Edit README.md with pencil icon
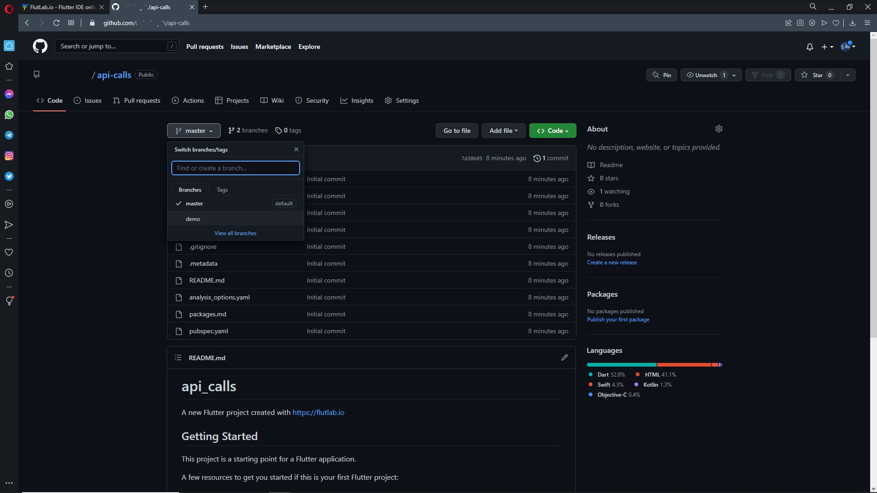877x493 pixels. [565, 357]
